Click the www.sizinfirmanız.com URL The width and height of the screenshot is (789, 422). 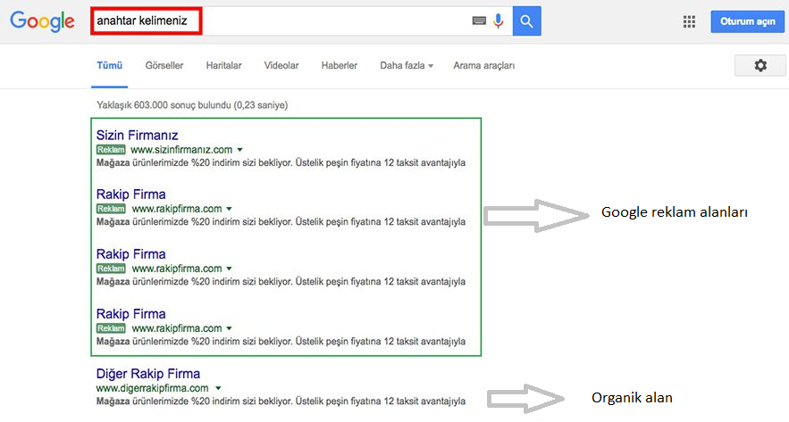coord(181,150)
